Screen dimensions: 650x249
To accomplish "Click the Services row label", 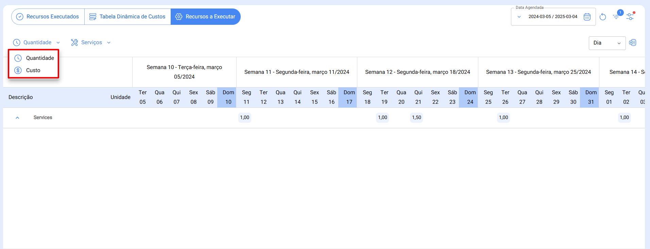I will (x=43, y=118).
